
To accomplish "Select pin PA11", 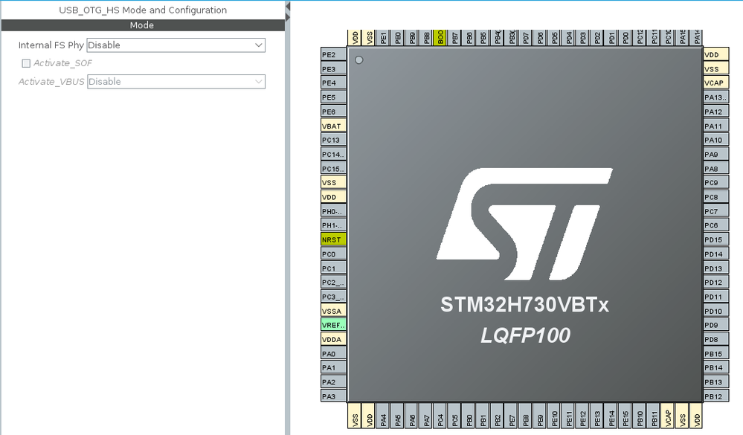I will point(716,126).
